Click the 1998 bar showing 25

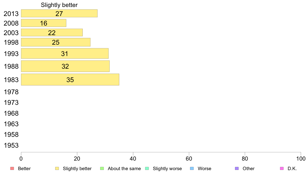point(56,42)
